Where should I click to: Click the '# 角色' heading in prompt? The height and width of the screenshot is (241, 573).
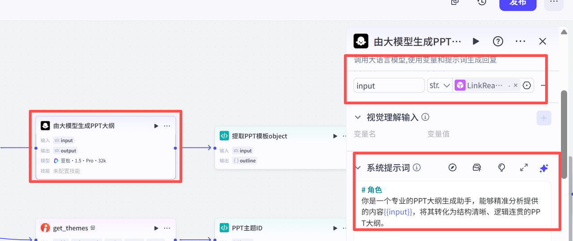pyautogui.click(x=372, y=190)
